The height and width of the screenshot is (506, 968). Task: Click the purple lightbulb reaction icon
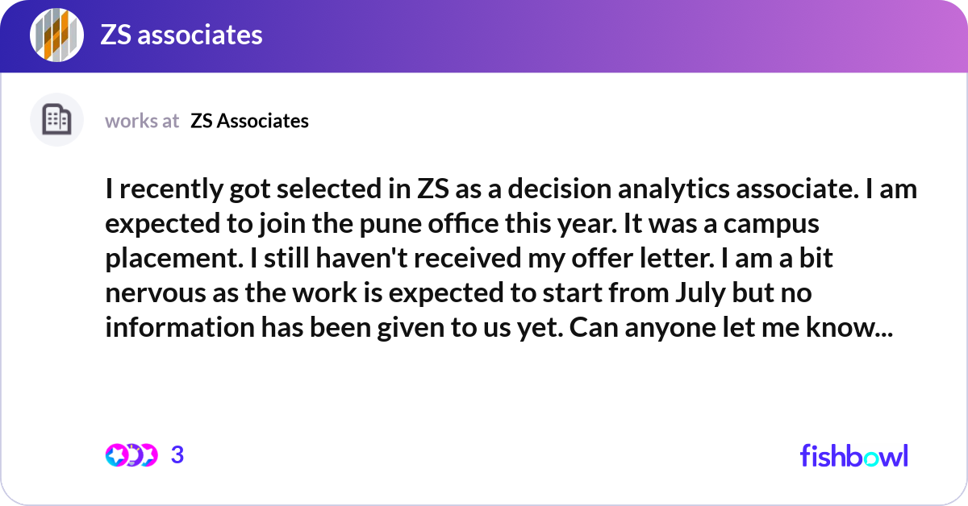click(131, 455)
